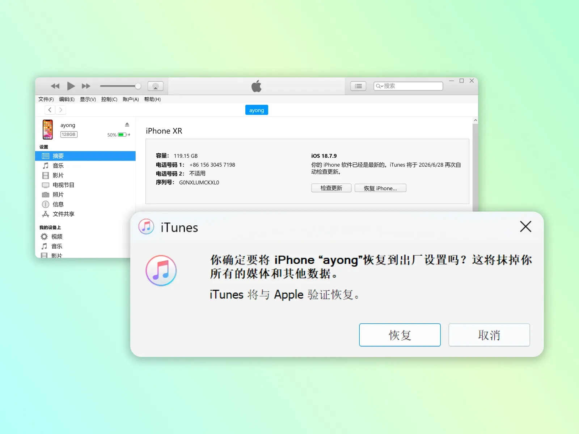This screenshot has width=579, height=434.
Task: Click the 搜索 search field
Action: 408,86
